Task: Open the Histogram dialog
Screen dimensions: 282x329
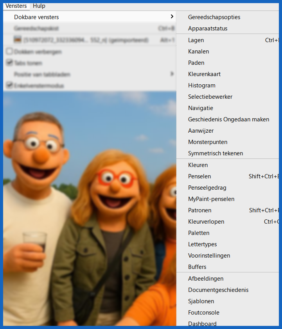Action: pyautogui.click(x=228, y=85)
